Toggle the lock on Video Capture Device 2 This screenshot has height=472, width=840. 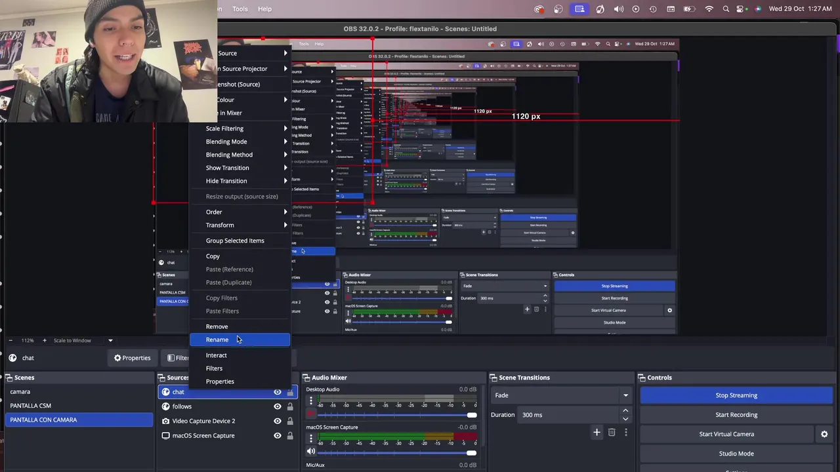coord(290,421)
